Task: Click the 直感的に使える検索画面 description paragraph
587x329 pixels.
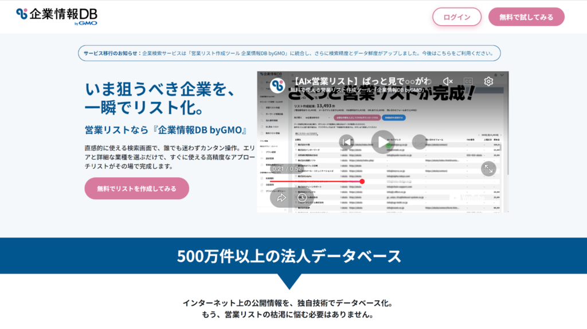Action: click(x=170, y=157)
